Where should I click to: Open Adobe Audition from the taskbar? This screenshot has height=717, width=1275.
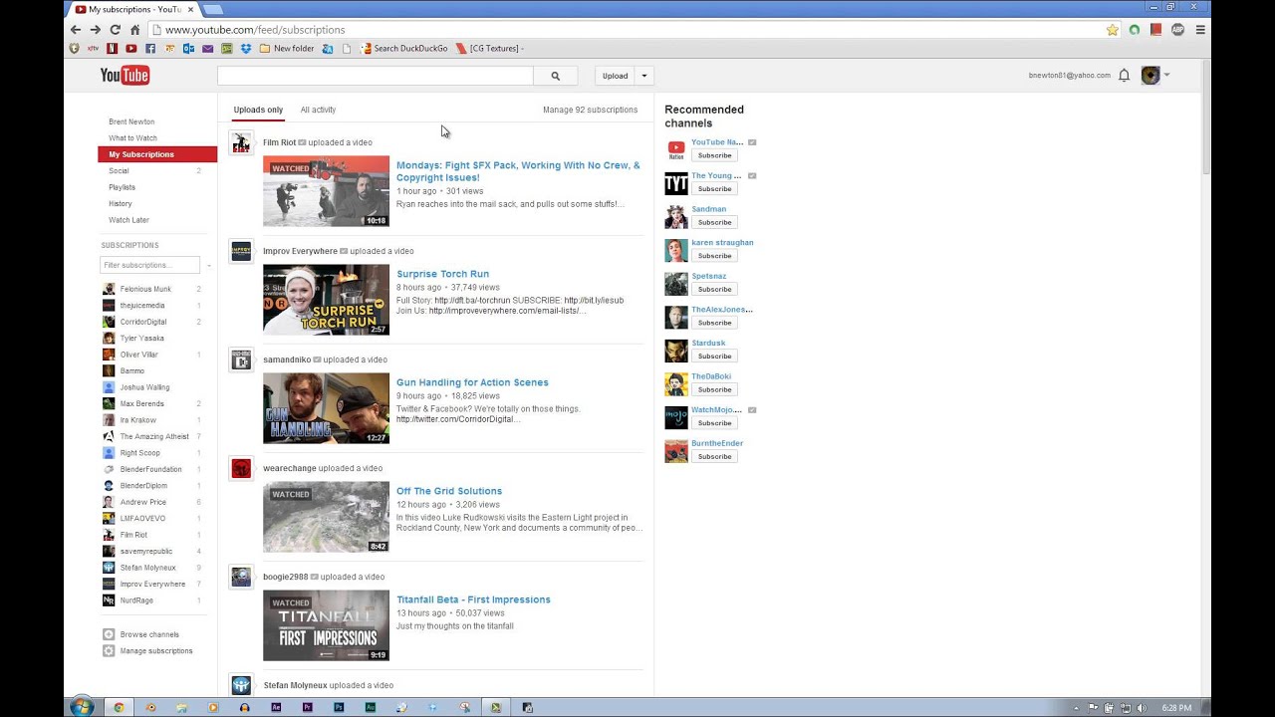click(370, 708)
